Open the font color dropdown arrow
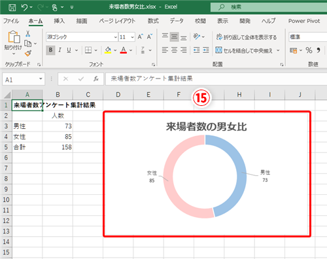This screenshot has width=327, height=259. [x=131, y=50]
